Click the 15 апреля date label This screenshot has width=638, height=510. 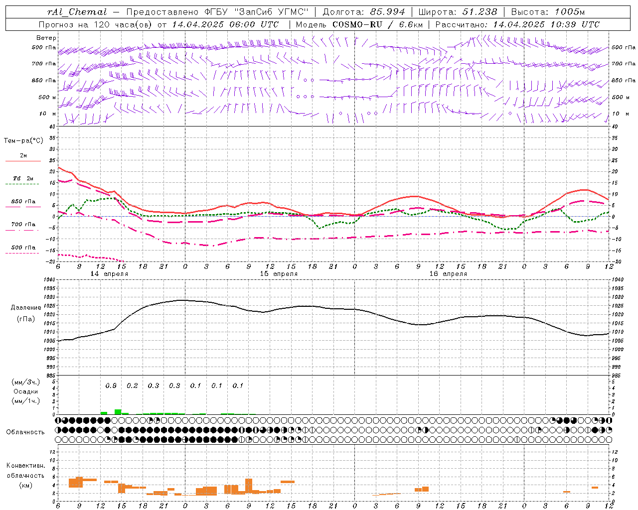click(279, 274)
